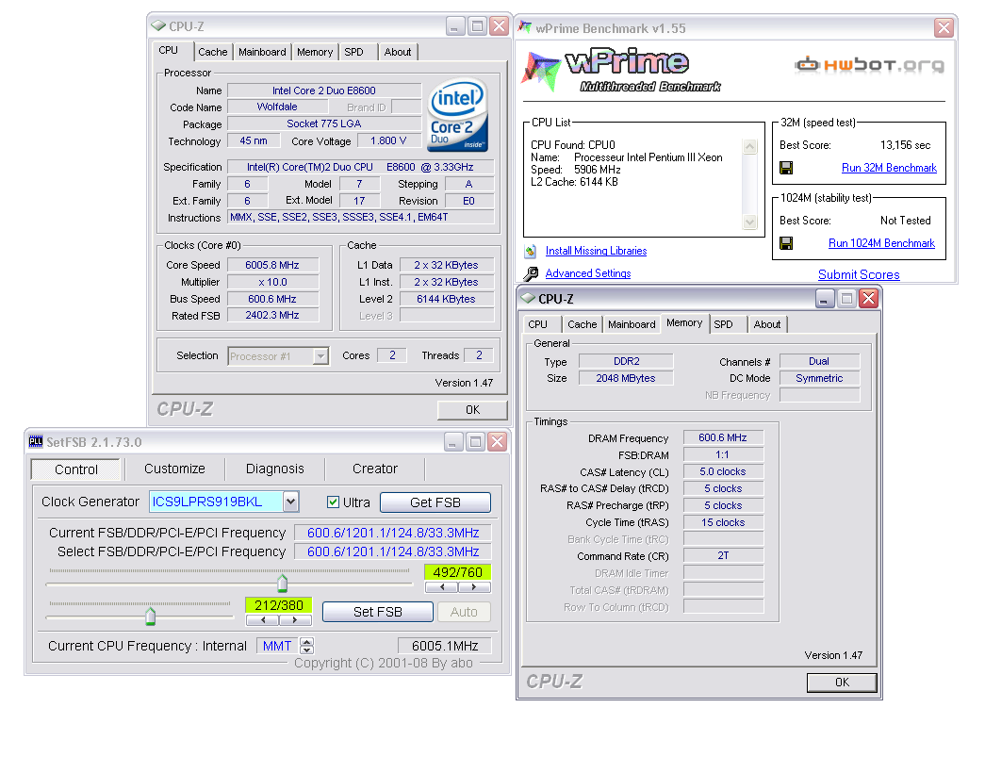Open the Diagnosis tab in SetFSB
This screenshot has height=757, width=985.
[274, 469]
